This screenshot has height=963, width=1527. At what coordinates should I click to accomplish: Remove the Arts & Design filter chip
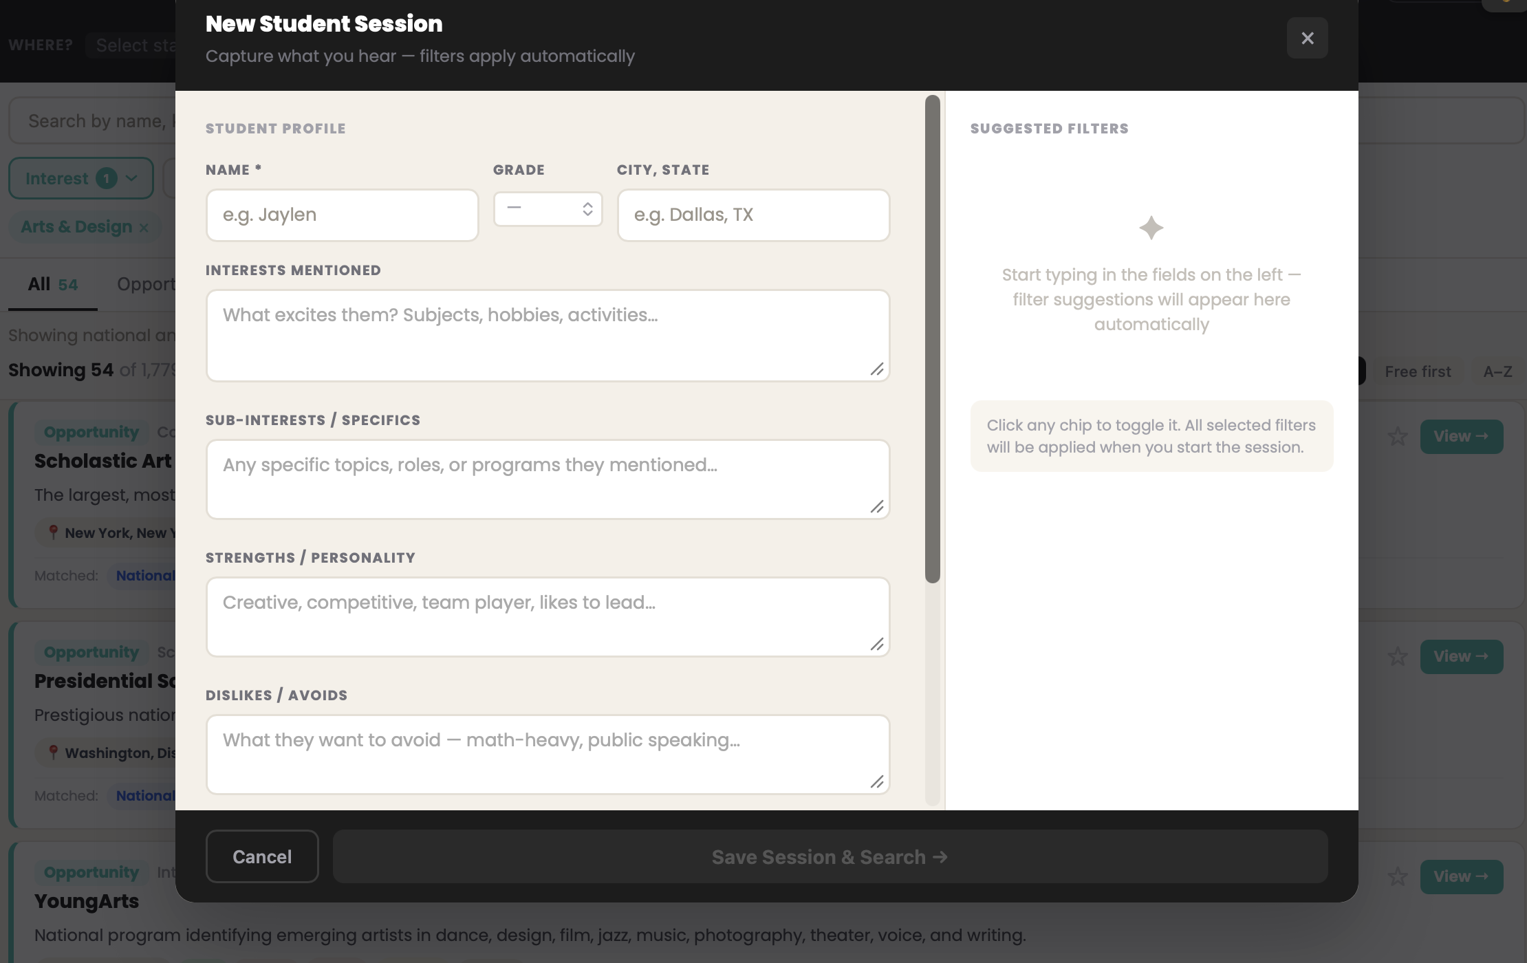click(x=143, y=228)
